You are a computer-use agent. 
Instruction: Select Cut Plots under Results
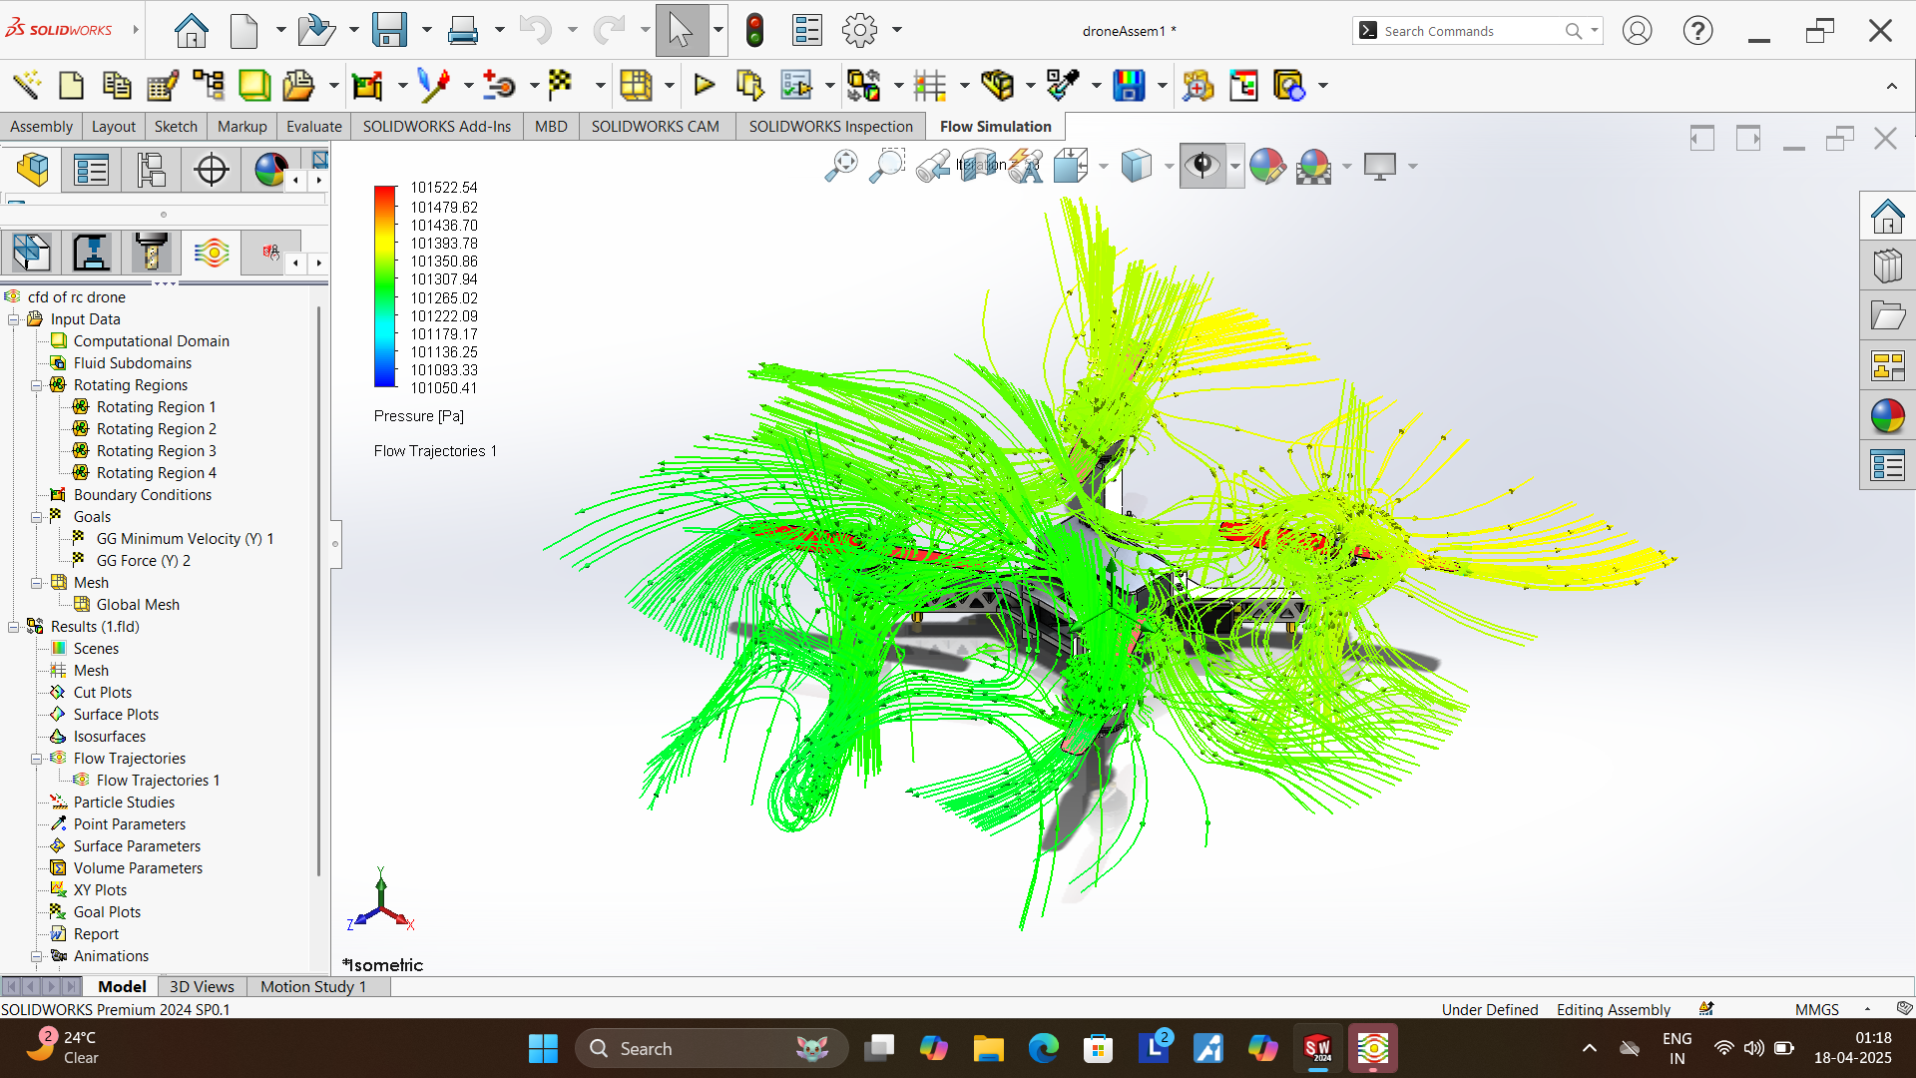(x=102, y=693)
